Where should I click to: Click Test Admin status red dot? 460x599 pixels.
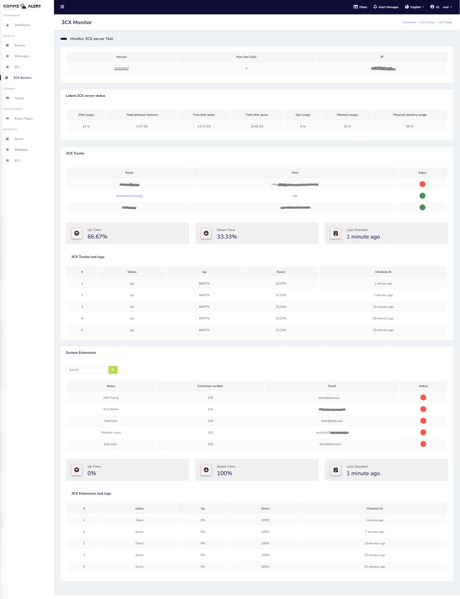pyautogui.click(x=423, y=409)
